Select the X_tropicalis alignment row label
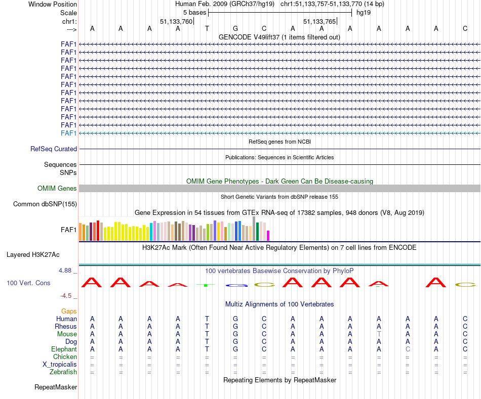Image resolution: width=481 pixels, height=399 pixels. pyautogui.click(x=60, y=365)
